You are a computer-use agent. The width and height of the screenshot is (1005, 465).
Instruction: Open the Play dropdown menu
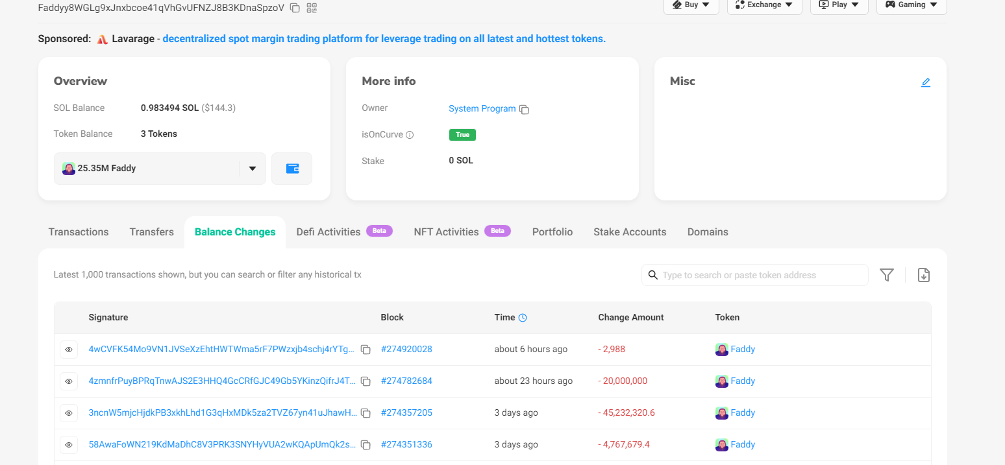pyautogui.click(x=839, y=5)
